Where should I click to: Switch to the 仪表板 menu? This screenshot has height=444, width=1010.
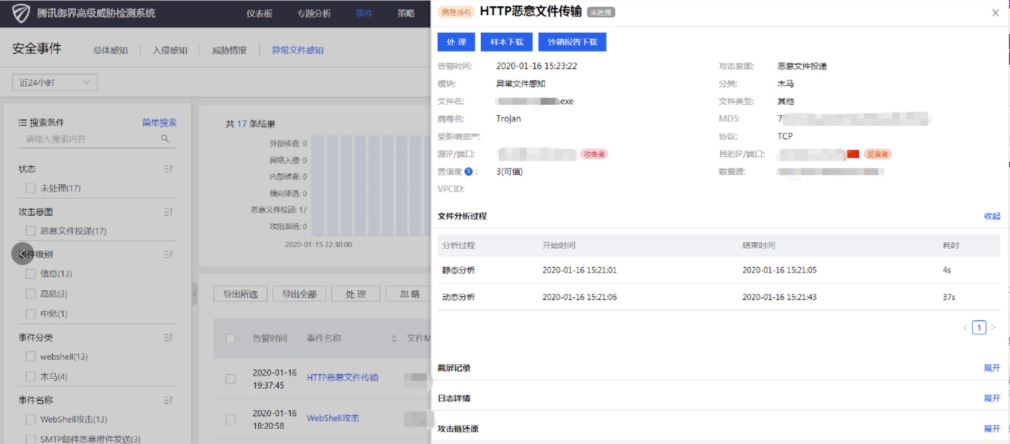pyautogui.click(x=259, y=14)
